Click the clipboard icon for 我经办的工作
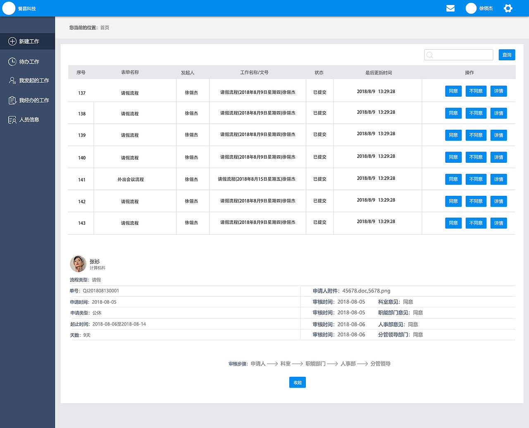529x428 pixels. (12, 100)
